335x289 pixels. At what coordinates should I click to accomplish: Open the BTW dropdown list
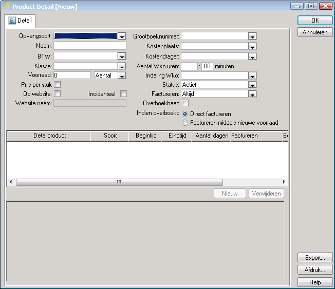click(x=122, y=56)
